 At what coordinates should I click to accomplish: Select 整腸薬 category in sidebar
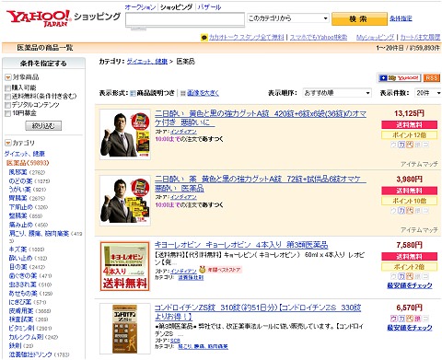pos(17,215)
